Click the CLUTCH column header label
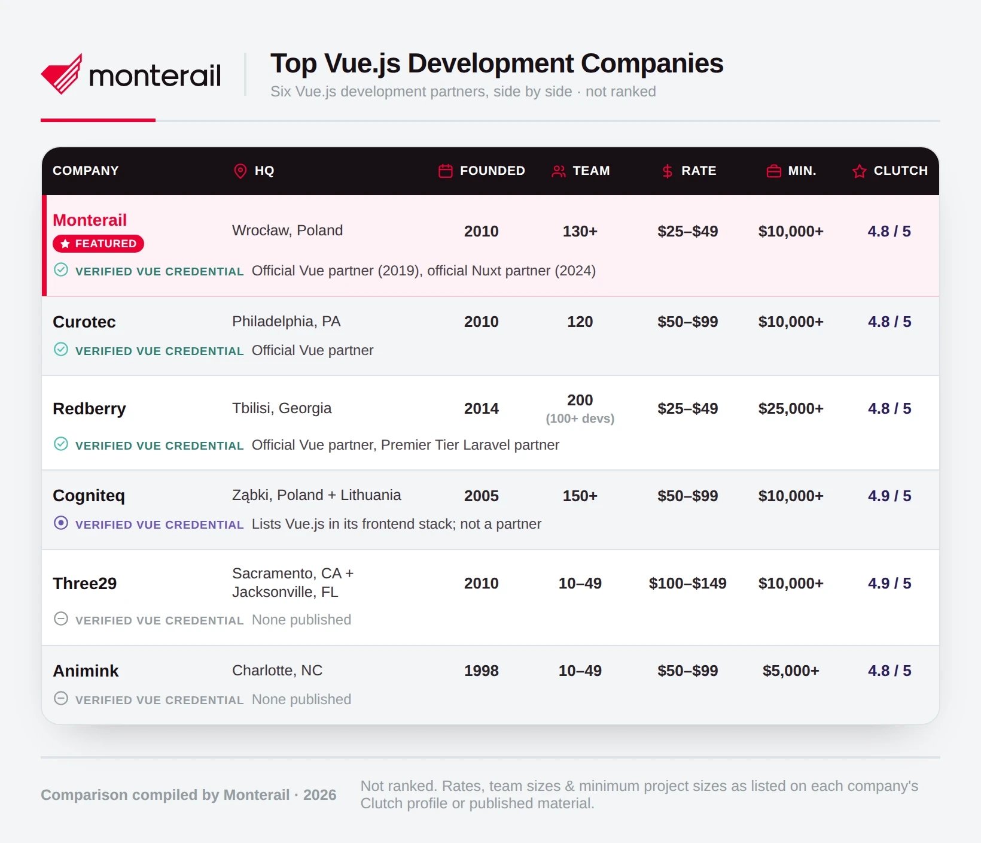Viewport: 981px width, 843px height. point(901,171)
